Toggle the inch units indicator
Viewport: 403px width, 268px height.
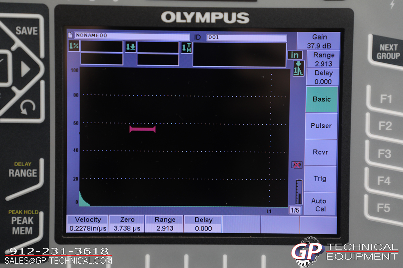click(x=295, y=55)
